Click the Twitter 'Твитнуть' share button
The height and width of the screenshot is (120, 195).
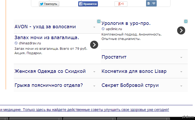coord(49,4)
